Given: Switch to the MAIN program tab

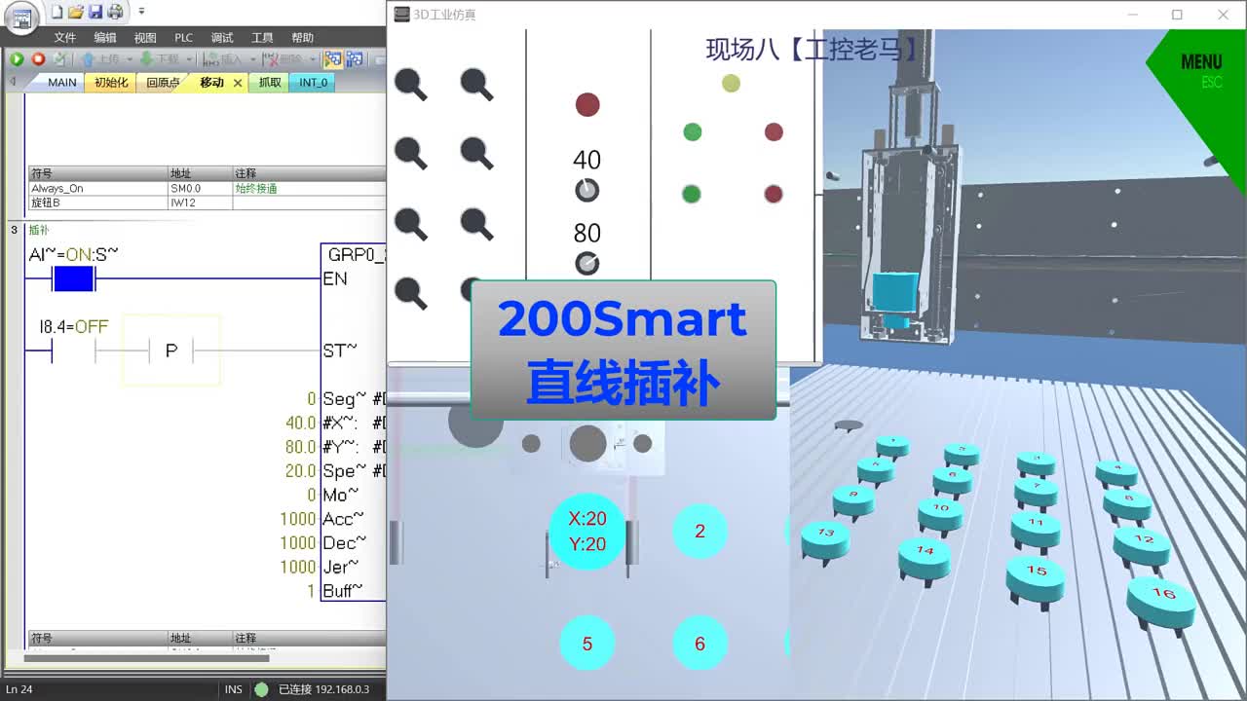Looking at the screenshot, I should (61, 83).
